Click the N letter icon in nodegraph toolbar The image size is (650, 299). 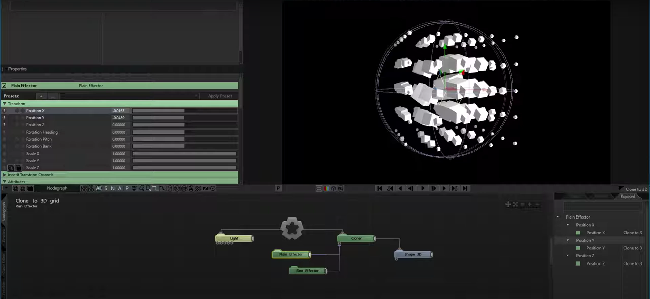112,189
